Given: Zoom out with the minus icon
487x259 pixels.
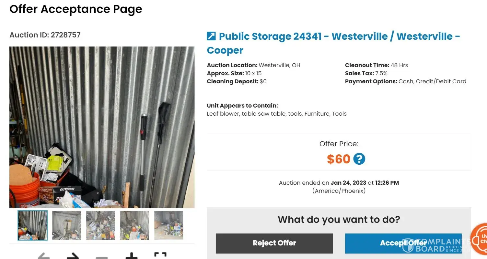Looking at the screenshot, I should tap(102, 257).
